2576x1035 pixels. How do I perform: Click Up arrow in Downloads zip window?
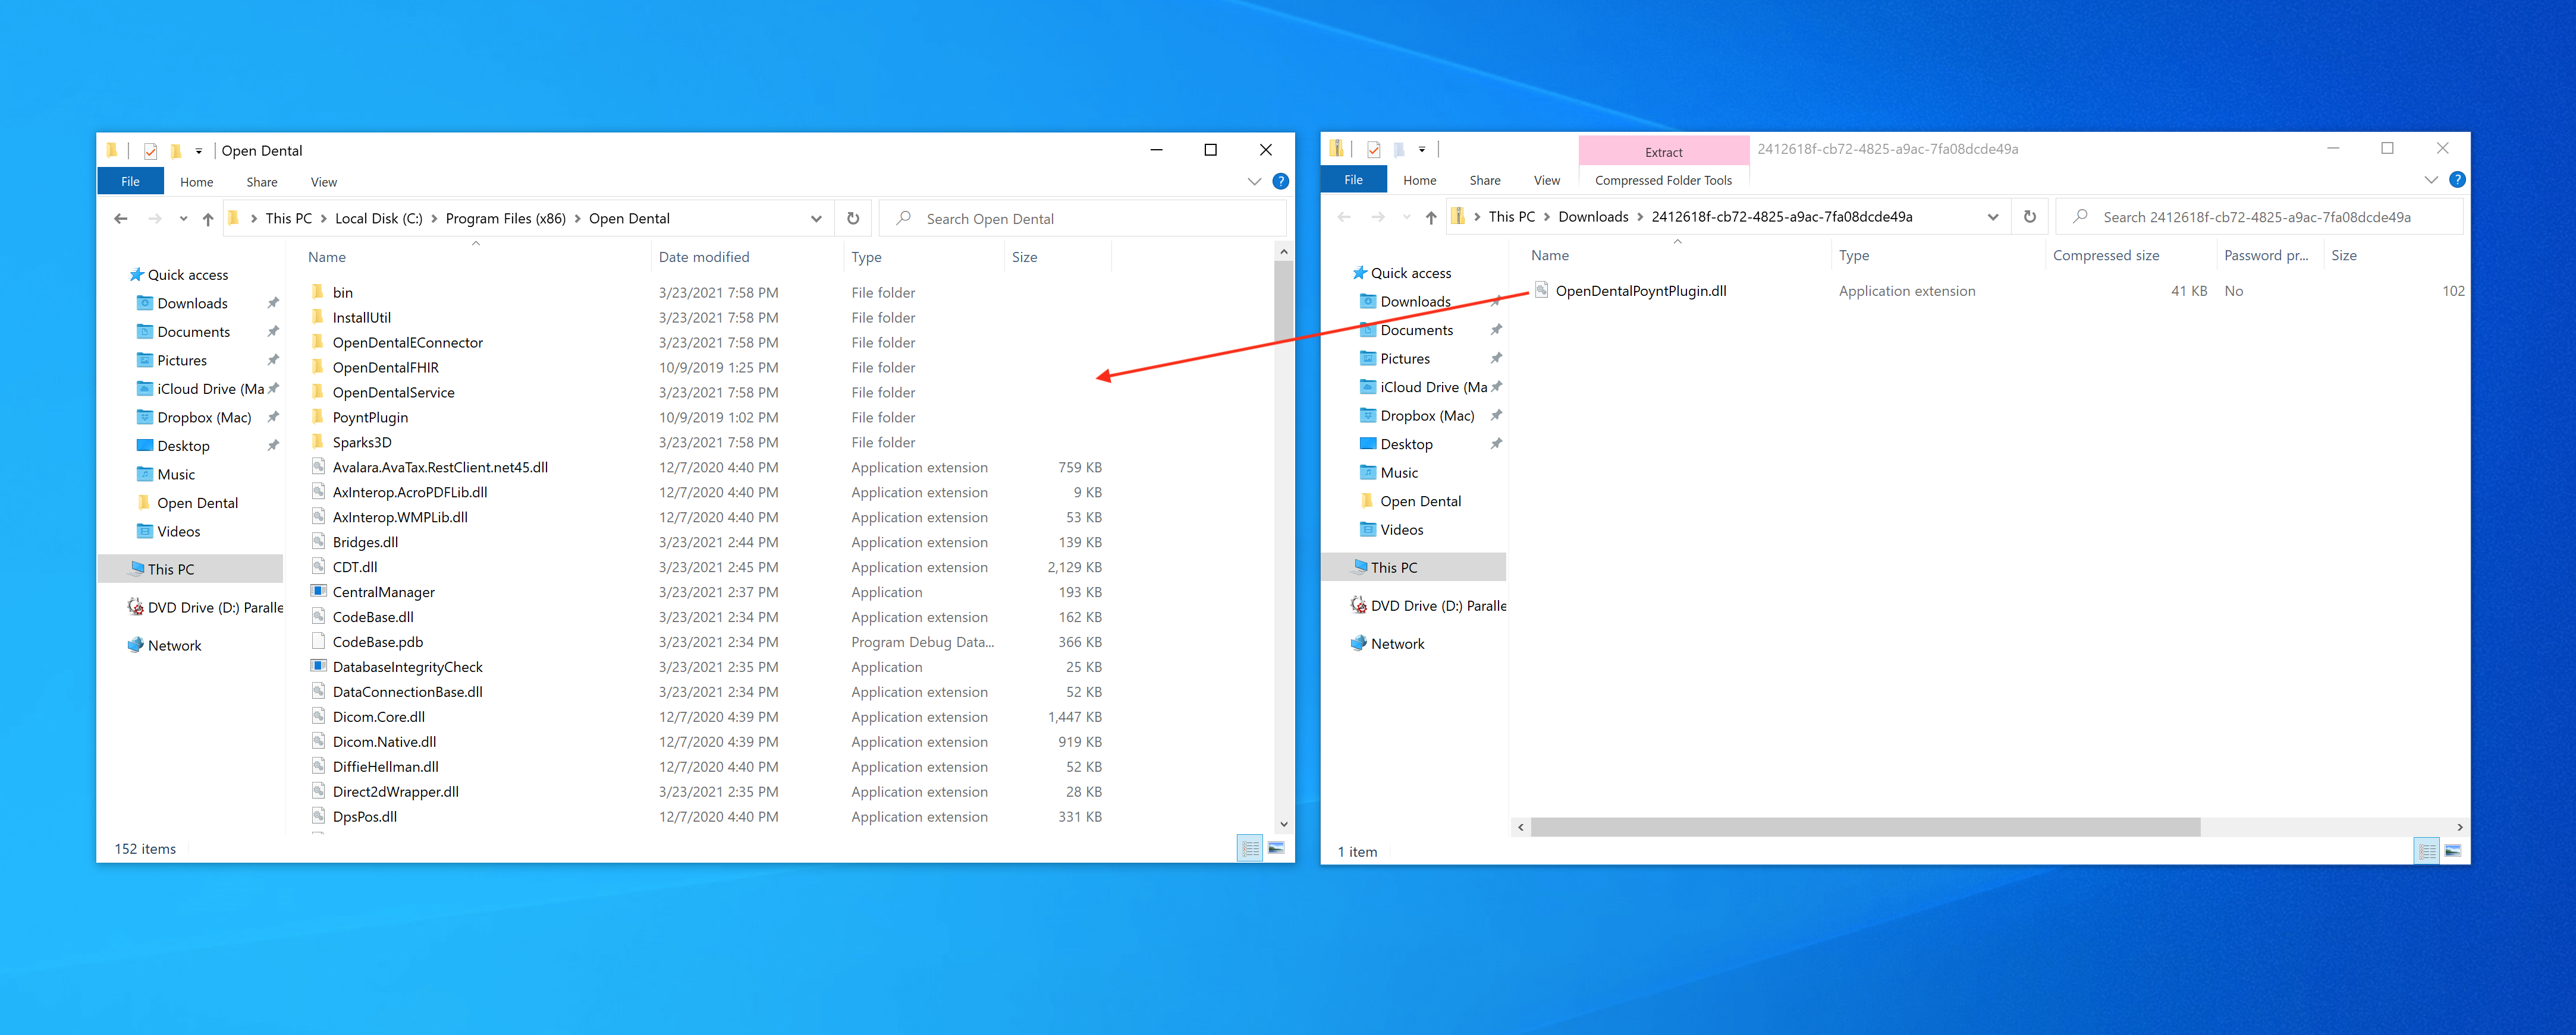coord(1431,217)
